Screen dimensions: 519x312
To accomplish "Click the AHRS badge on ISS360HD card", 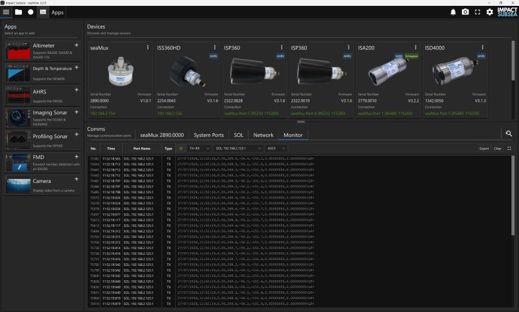I will pos(213,56).
